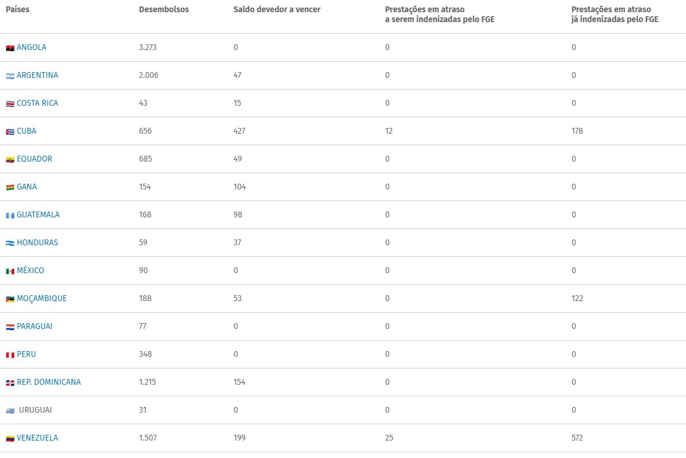Open the ANGOLA country link
The height and width of the screenshot is (458, 686).
(31, 47)
